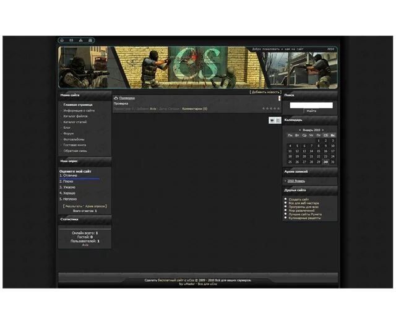Open Обратная связь menu item
Image resolution: width=396 pixels, height=317 pixels.
[75, 151]
